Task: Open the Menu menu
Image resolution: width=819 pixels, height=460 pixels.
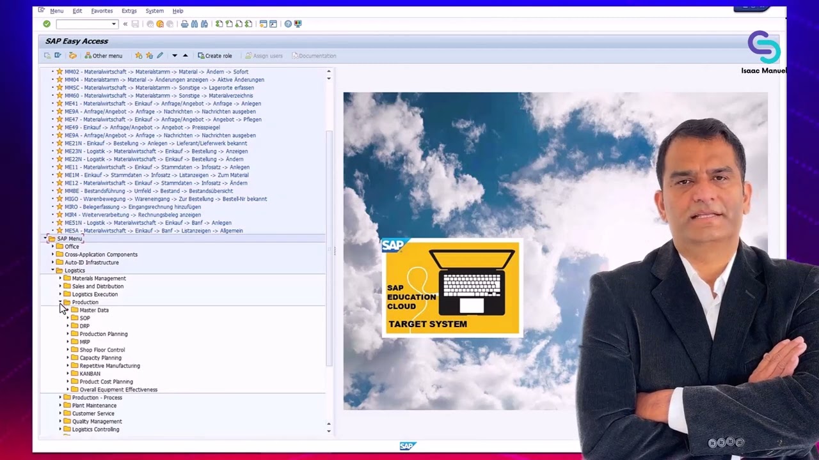Action: click(x=56, y=11)
